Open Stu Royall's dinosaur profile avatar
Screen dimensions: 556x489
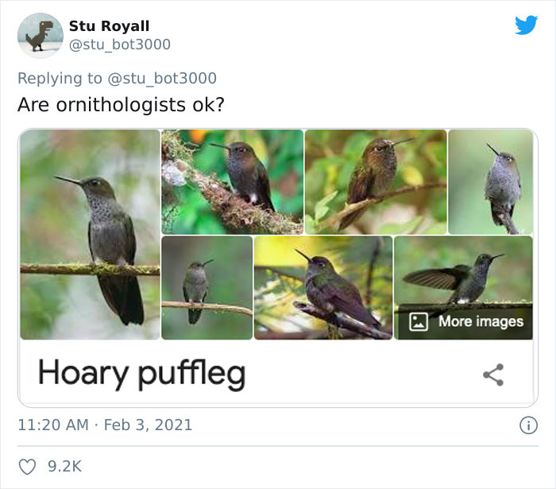[40, 35]
